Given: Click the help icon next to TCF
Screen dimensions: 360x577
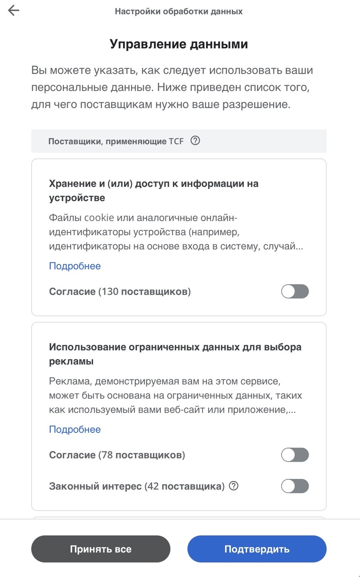Looking at the screenshot, I should [195, 141].
